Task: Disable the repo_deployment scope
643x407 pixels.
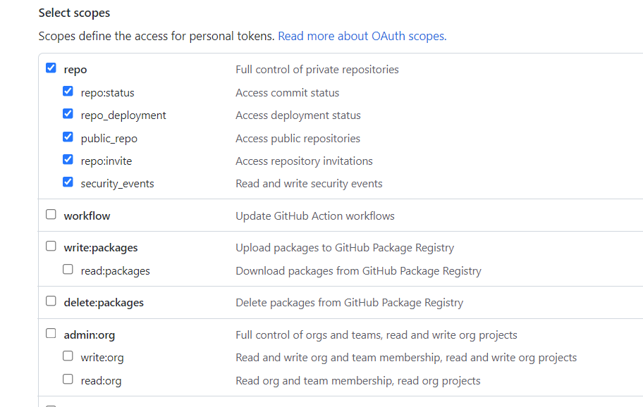Action: [68, 113]
